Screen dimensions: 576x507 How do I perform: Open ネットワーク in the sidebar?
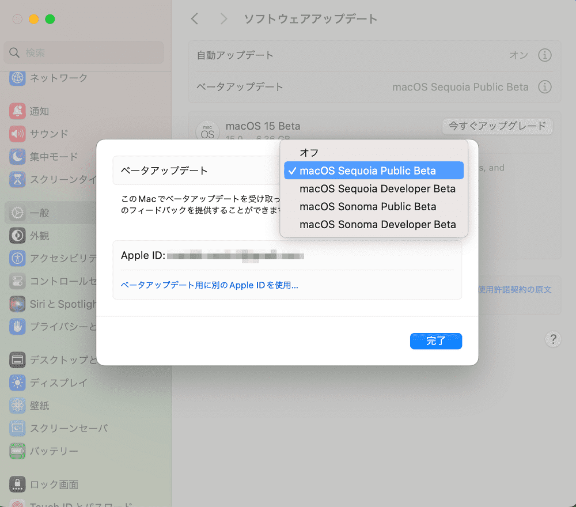48,78
